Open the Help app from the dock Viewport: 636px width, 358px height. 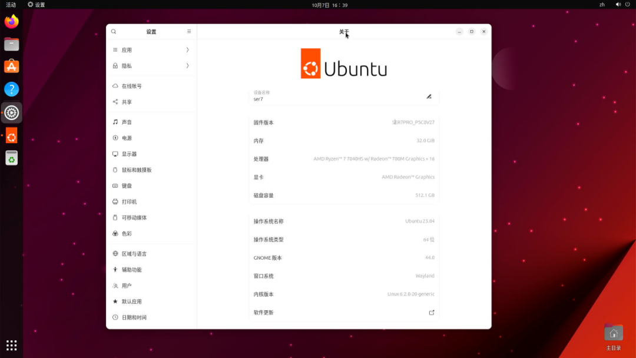11,89
